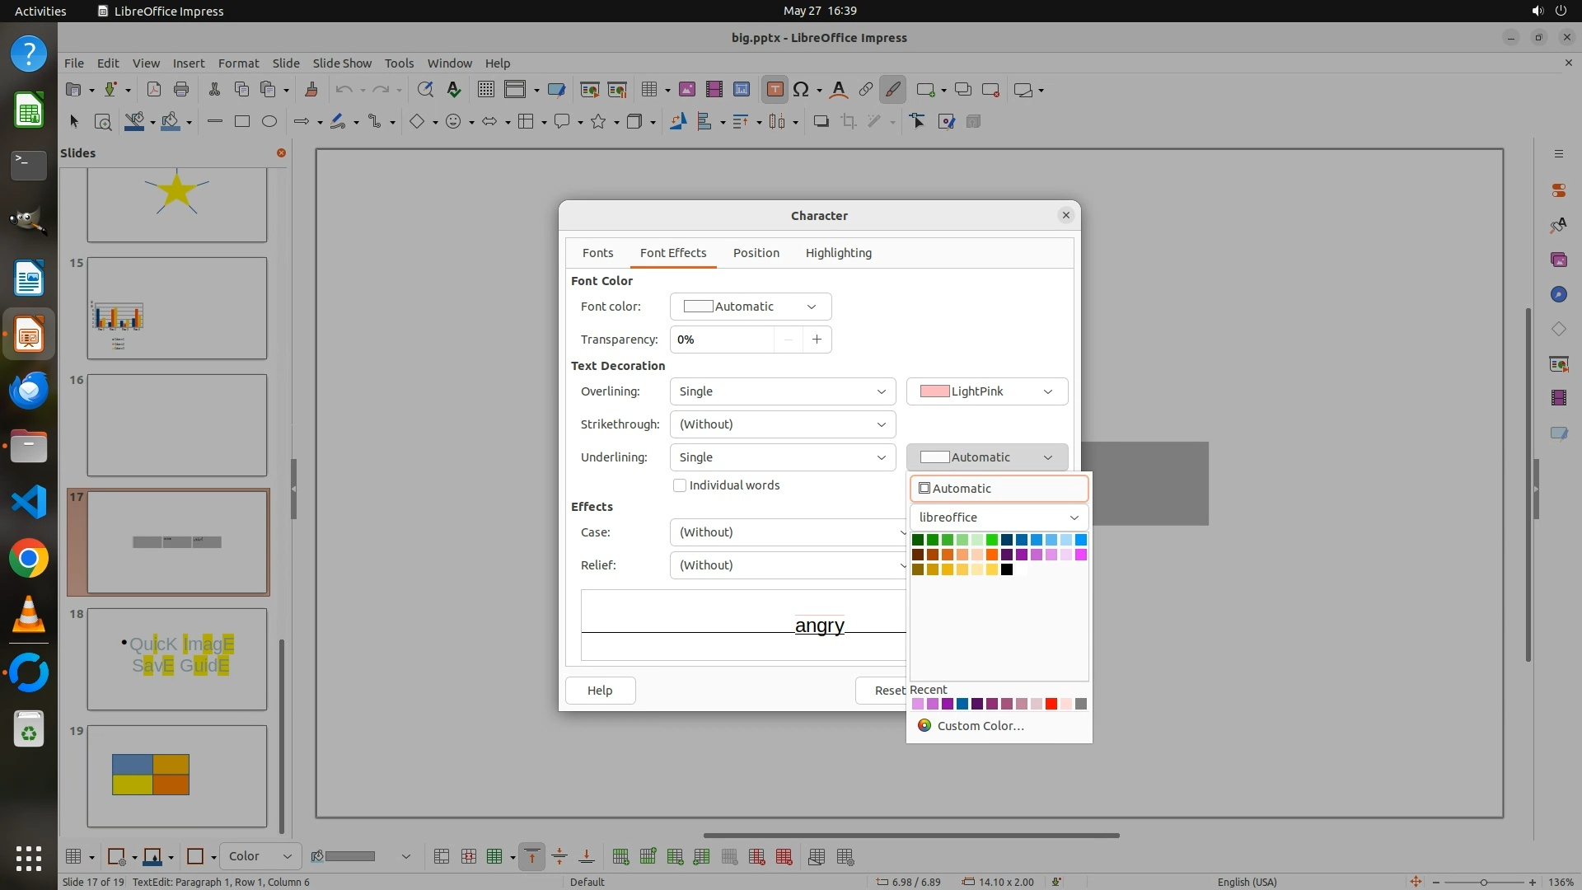Click the Print toolbar icon
The image size is (1582, 890).
(181, 90)
